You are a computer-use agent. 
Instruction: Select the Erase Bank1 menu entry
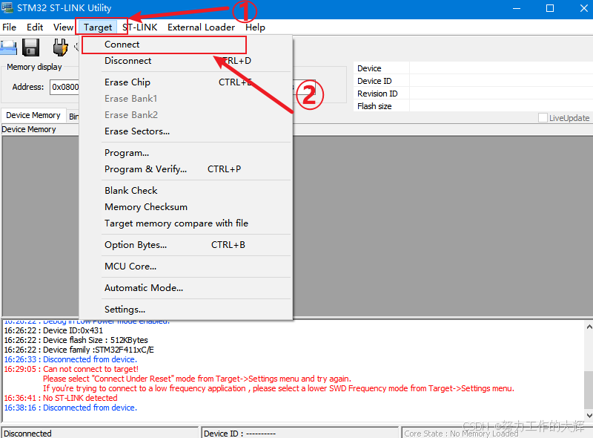pos(186,99)
